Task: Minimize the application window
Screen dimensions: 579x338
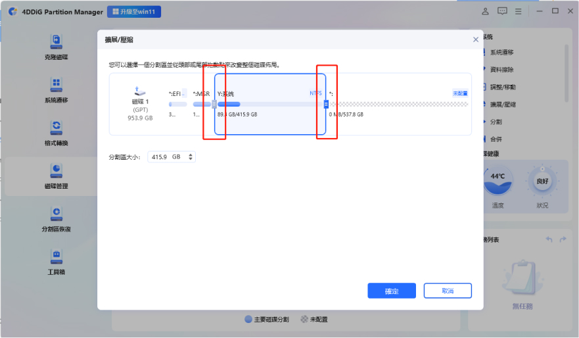Action: 540,11
